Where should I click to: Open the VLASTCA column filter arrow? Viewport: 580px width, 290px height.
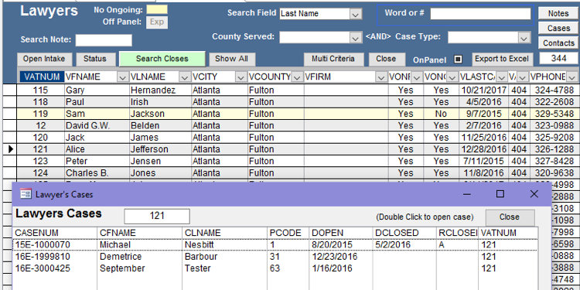pos(501,77)
